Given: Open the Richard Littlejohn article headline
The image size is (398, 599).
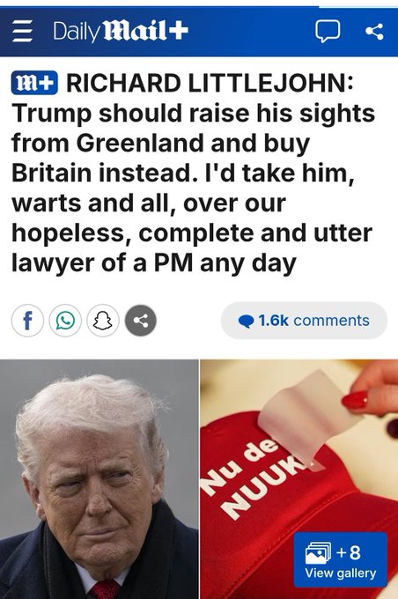Looking at the screenshot, I should (x=193, y=173).
